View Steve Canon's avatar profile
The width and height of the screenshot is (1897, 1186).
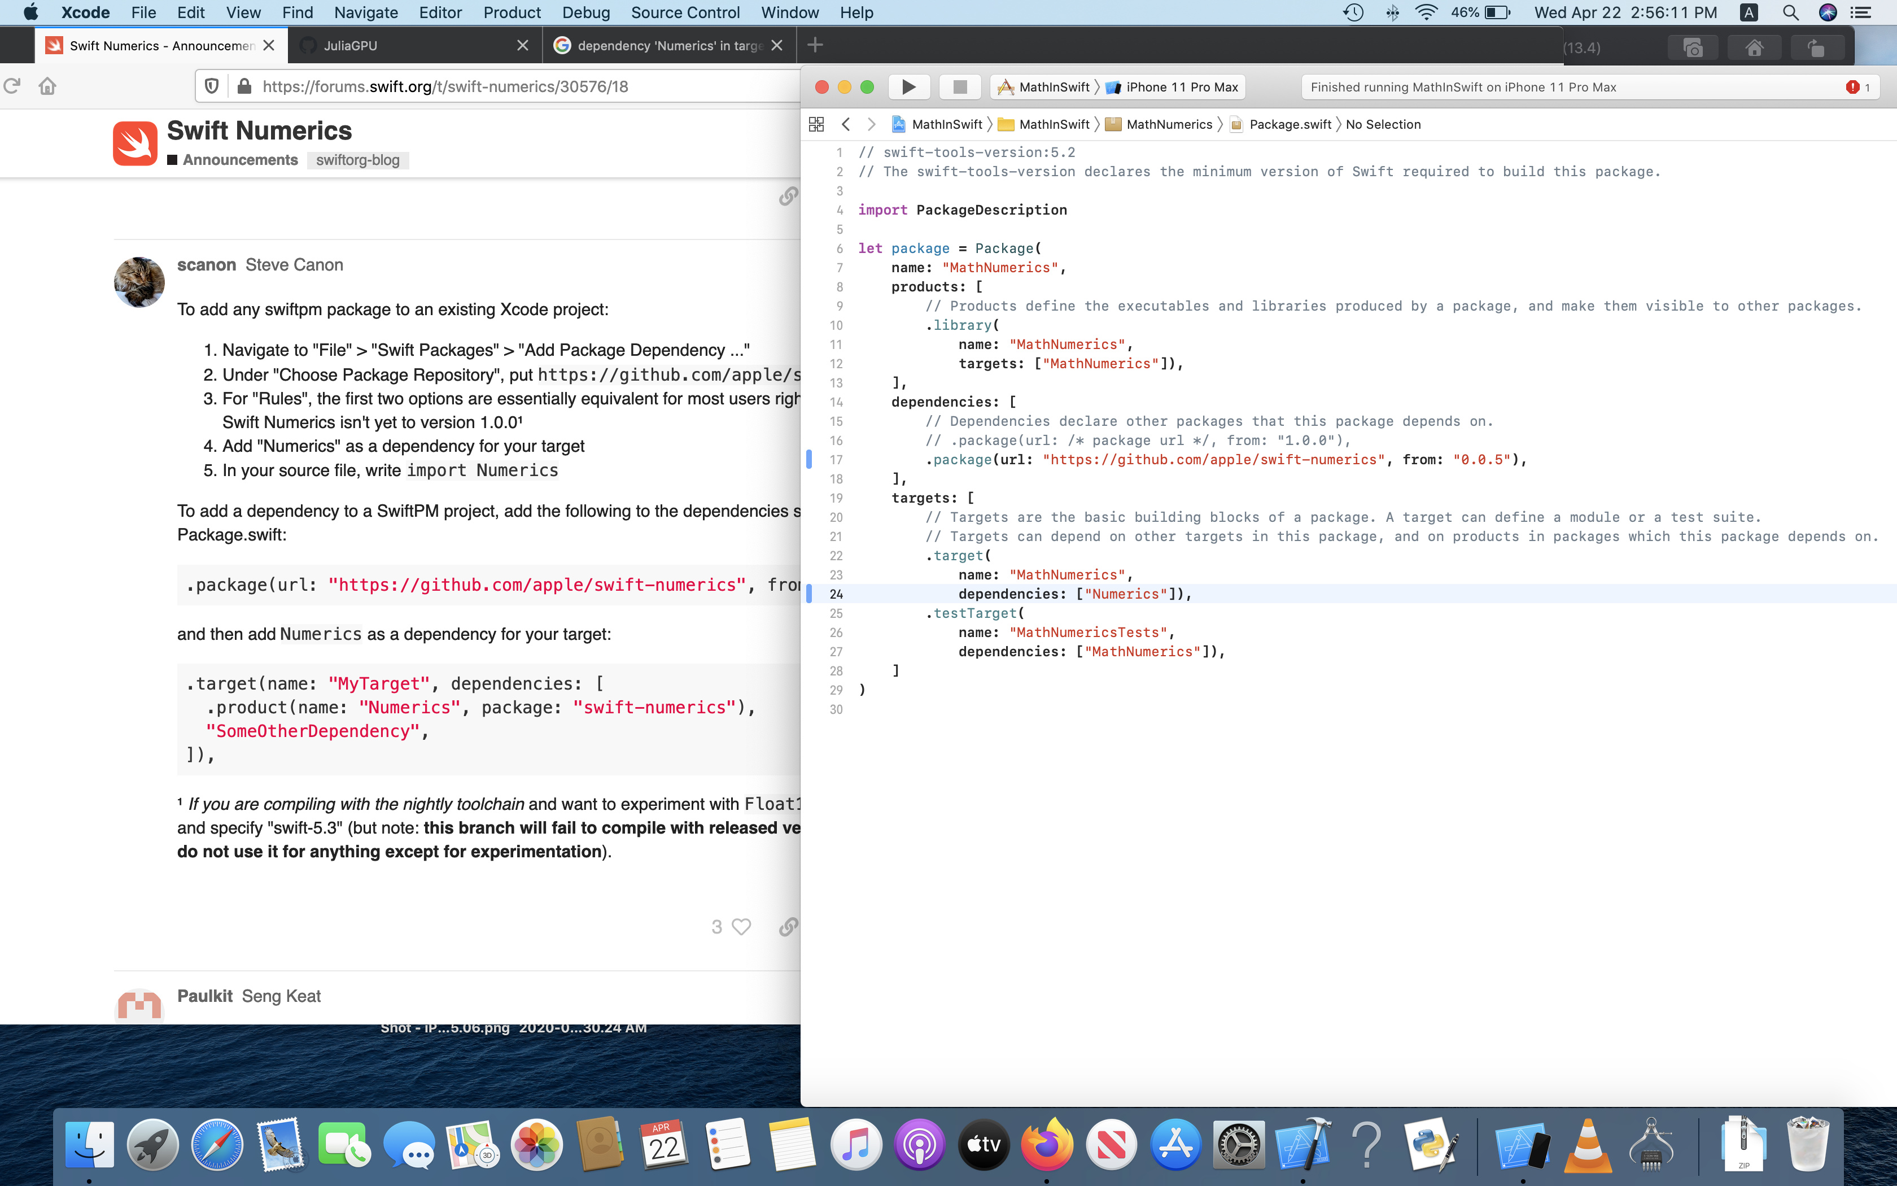[x=139, y=282]
